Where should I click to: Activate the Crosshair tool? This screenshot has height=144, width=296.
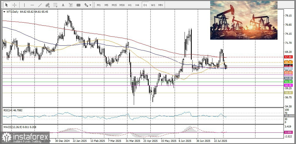pos(15,5)
